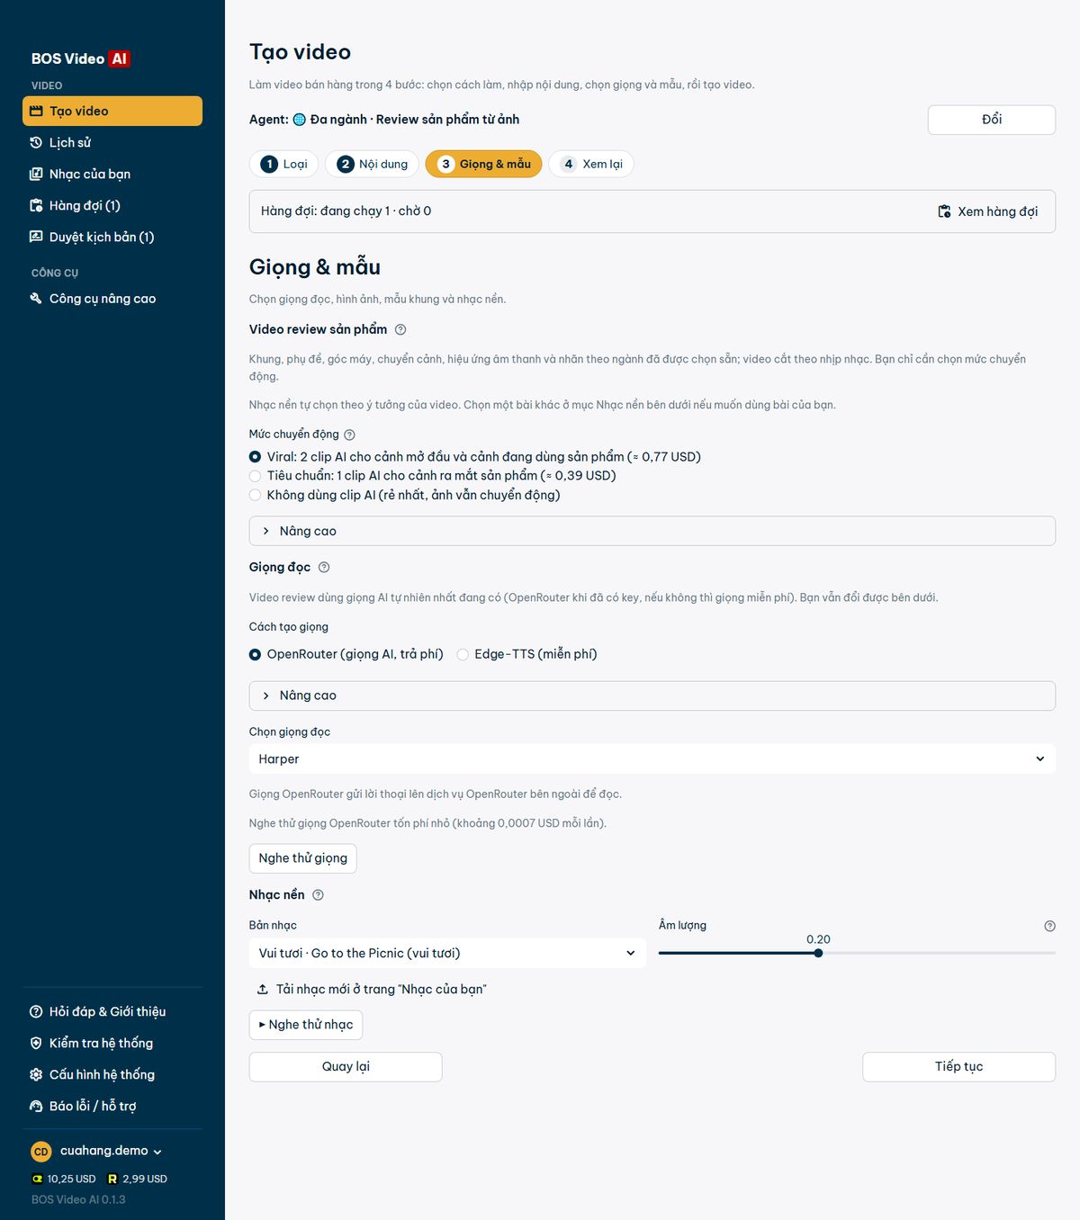1080x1220 pixels.
Task: Click the clapperboard icon beside Tạo video
Action: pyautogui.click(x=36, y=111)
